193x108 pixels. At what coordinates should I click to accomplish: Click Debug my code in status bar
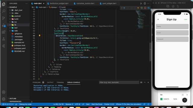[x=25, y=104]
